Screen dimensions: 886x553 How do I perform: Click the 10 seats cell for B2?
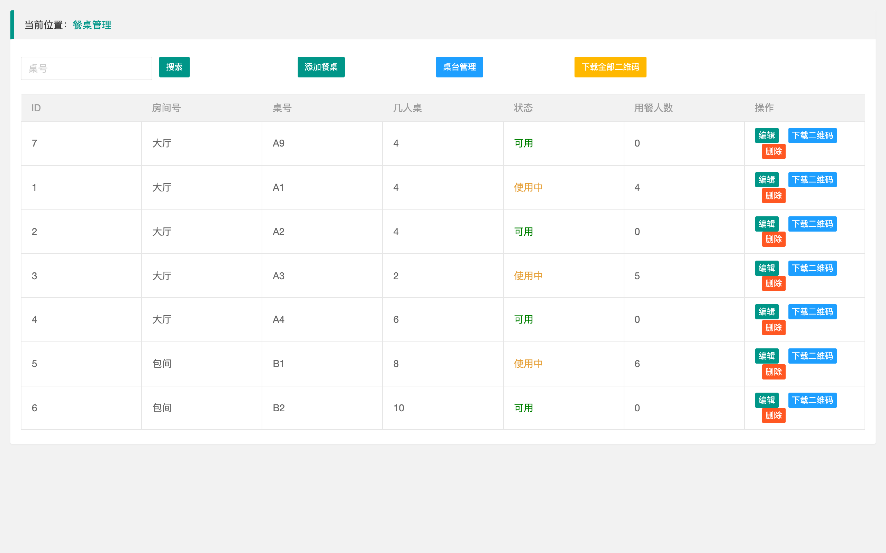[x=443, y=408]
